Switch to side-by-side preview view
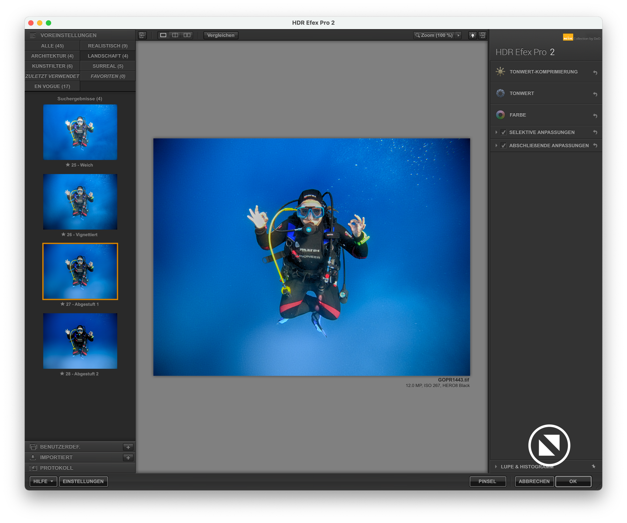627x523 pixels. [187, 35]
